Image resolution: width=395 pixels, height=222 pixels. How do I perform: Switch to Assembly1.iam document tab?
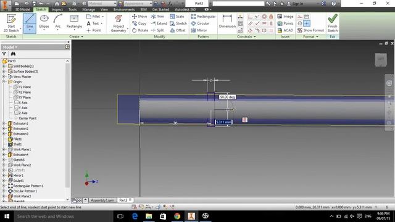pos(102,200)
